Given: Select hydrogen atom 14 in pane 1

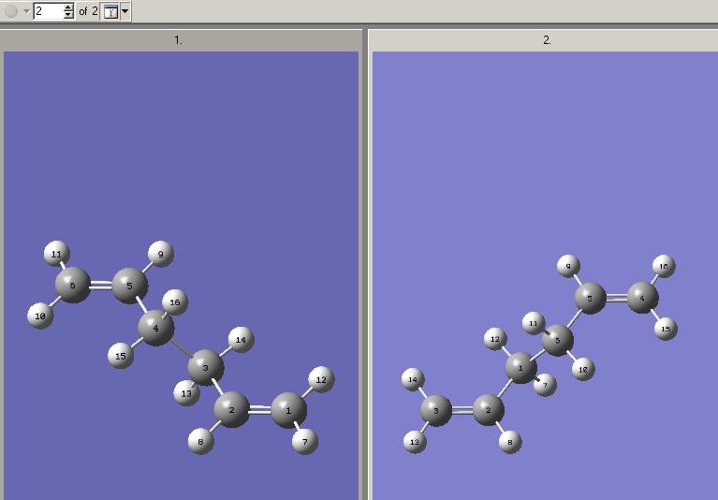Looking at the screenshot, I should click(x=241, y=340).
